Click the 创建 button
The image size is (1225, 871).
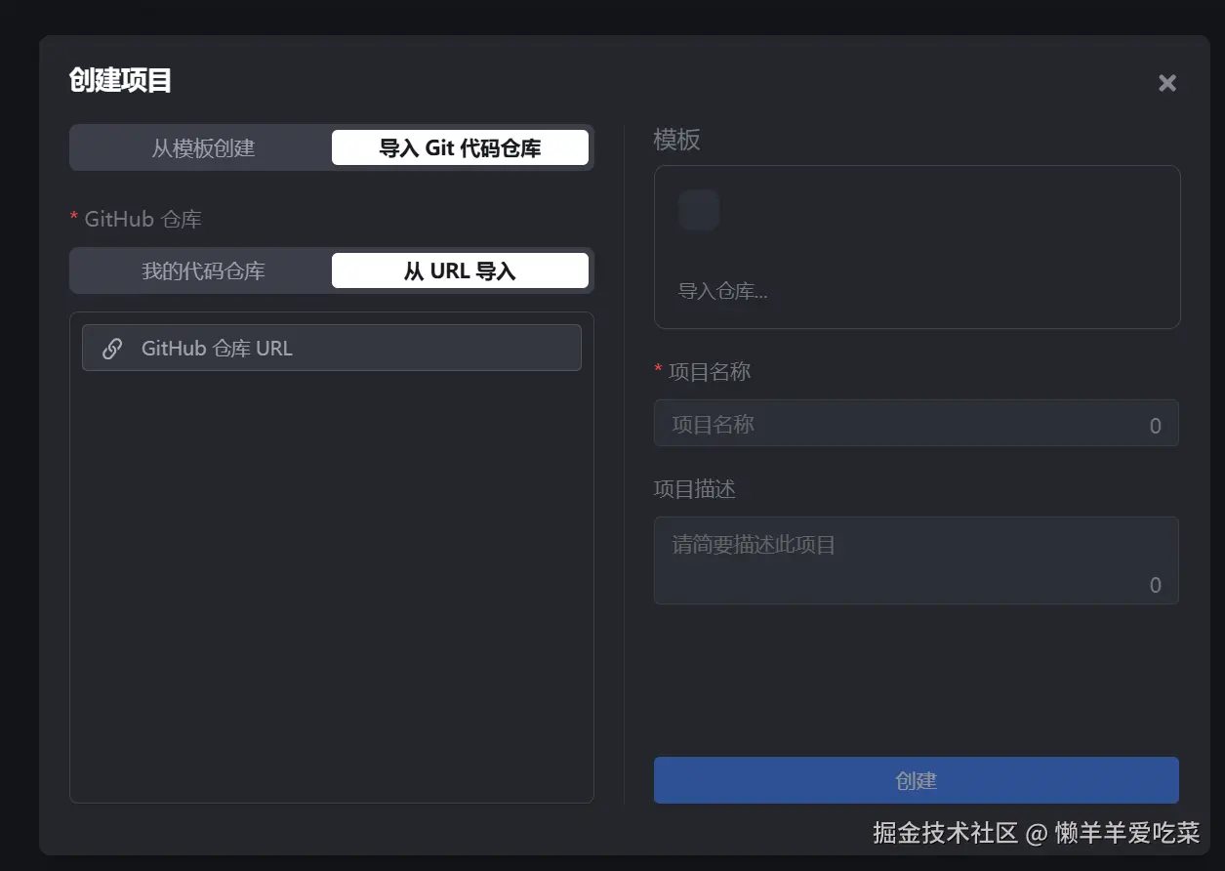tap(916, 779)
